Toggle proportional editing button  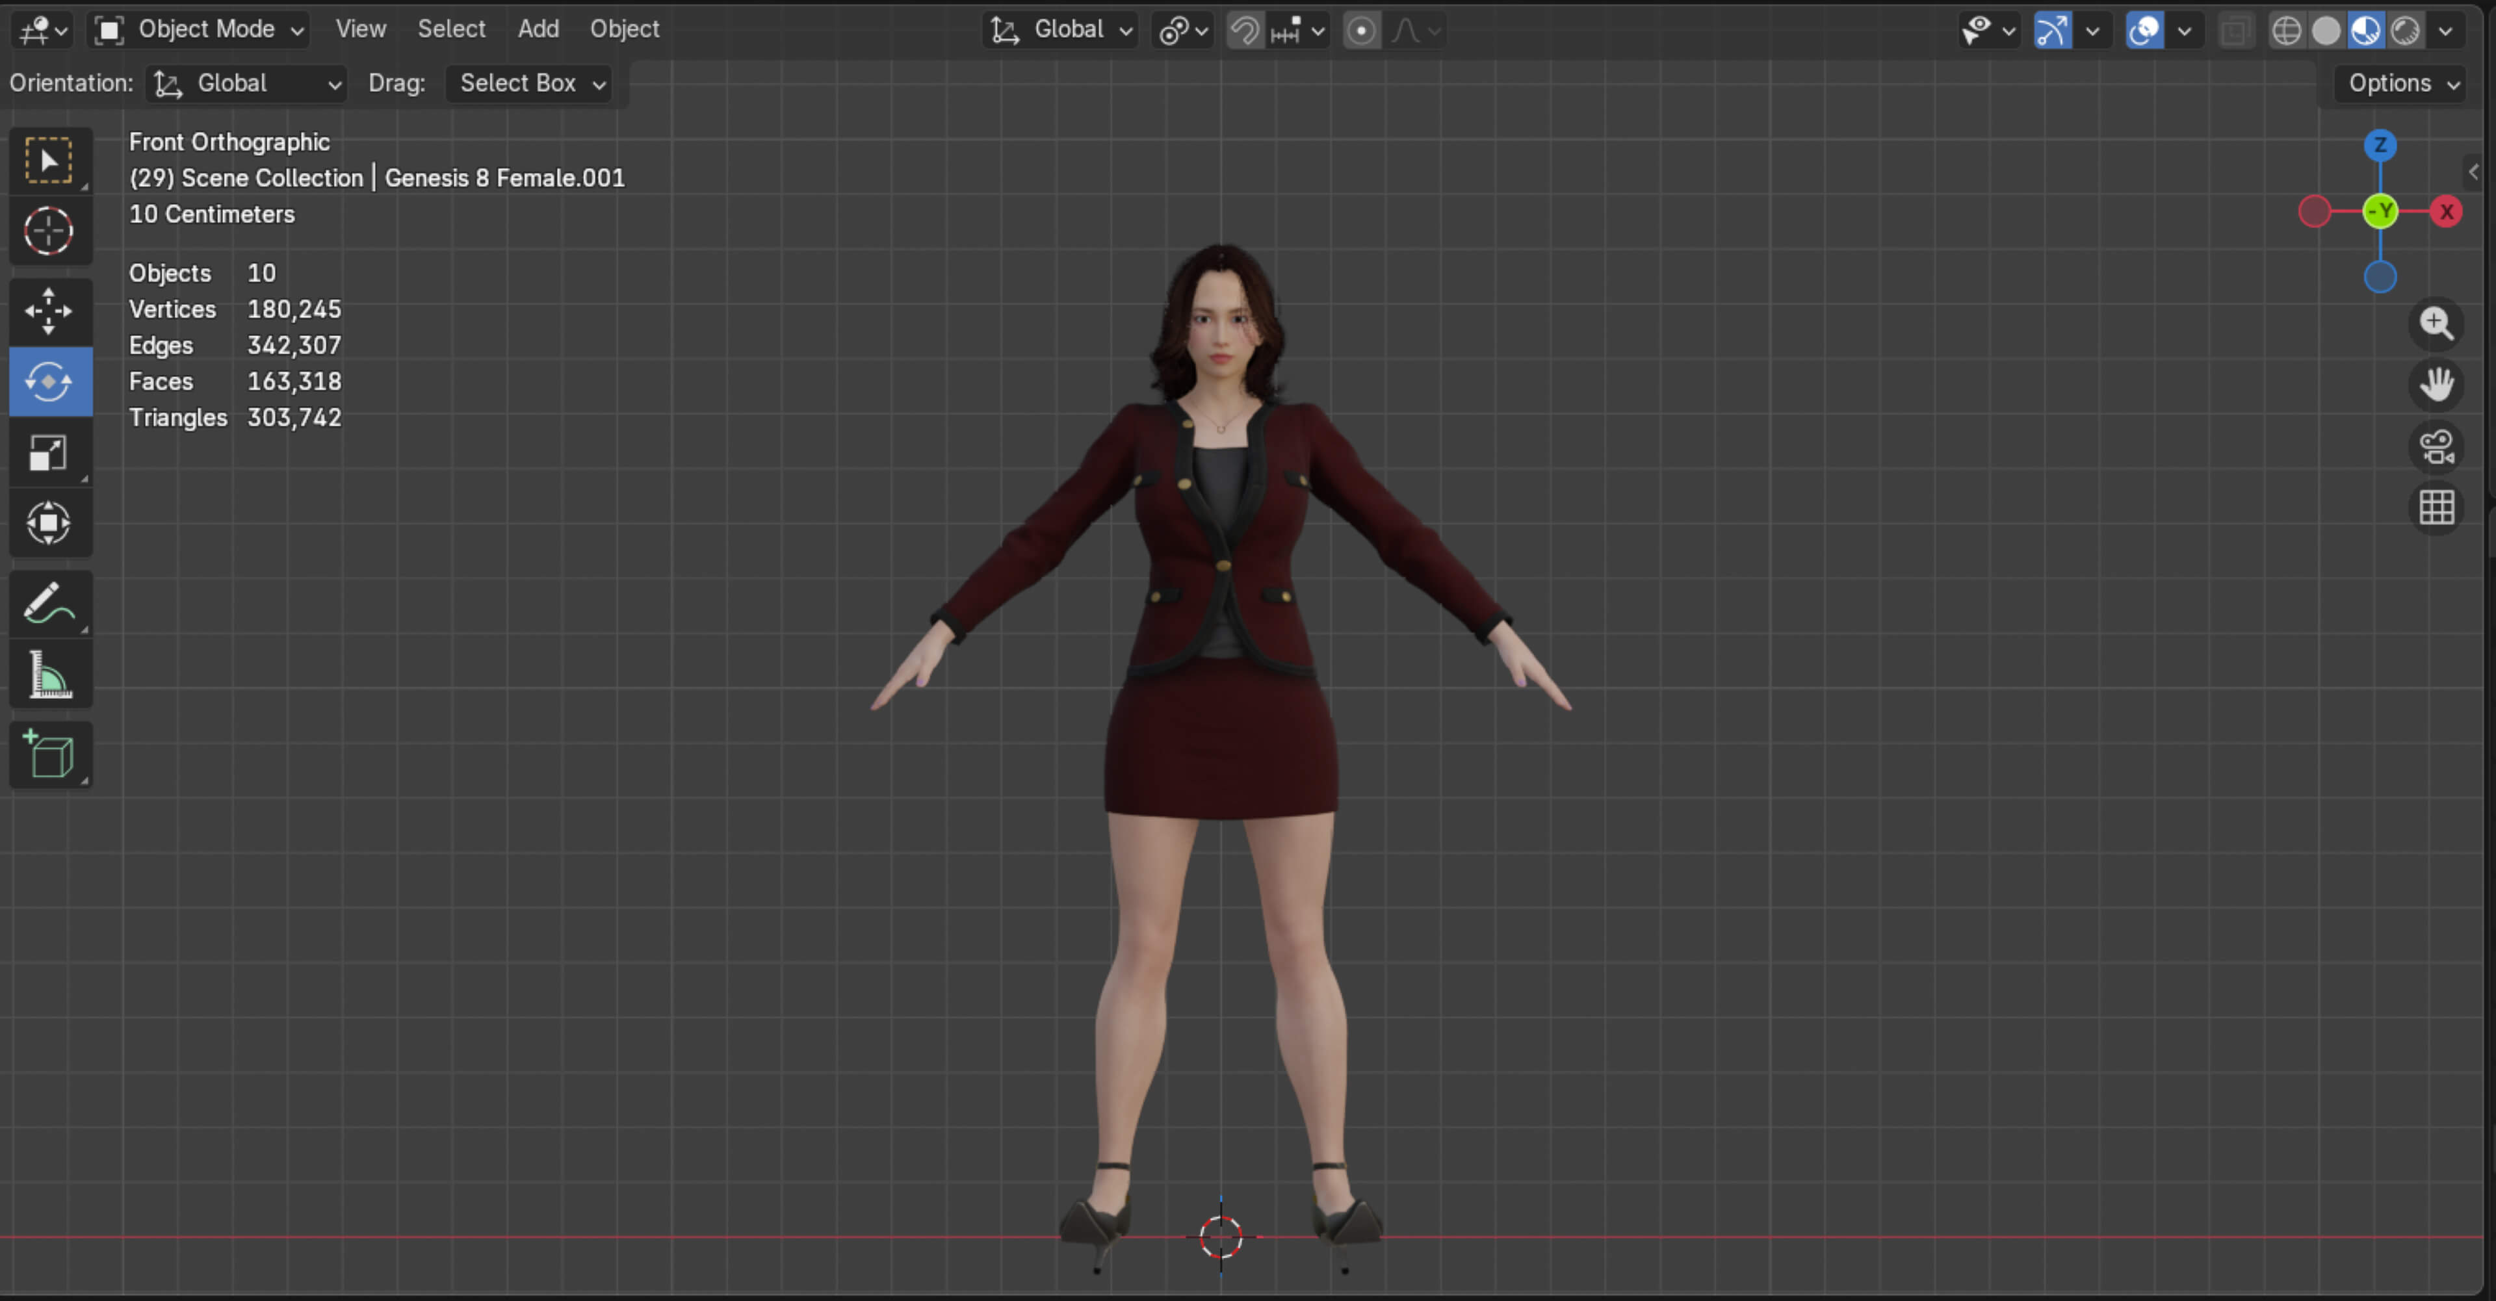1361,30
